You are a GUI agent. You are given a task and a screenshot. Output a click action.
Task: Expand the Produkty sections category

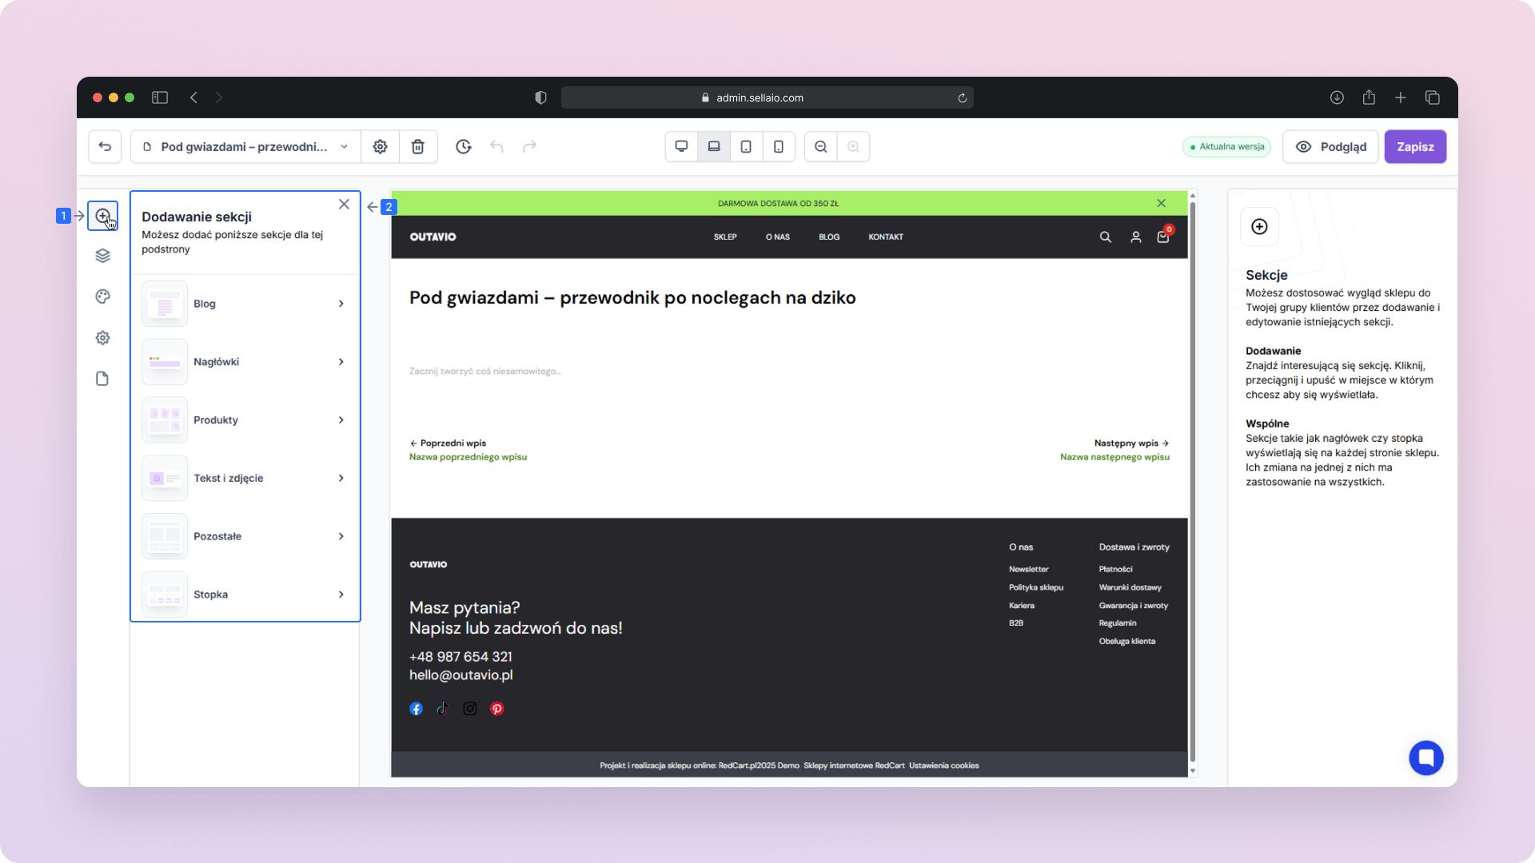245,420
